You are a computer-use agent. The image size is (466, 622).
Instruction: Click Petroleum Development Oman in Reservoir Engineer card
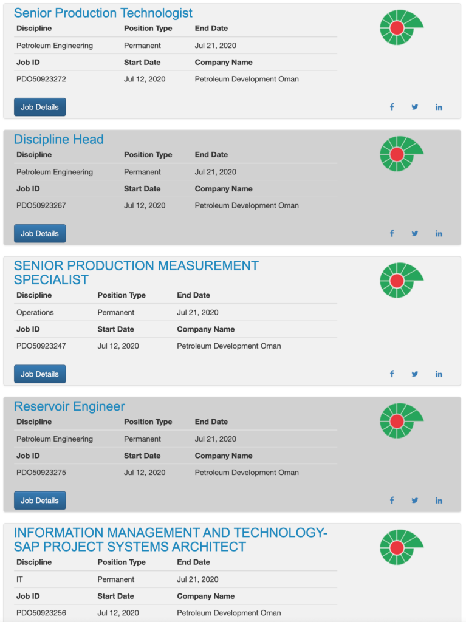pos(247,473)
